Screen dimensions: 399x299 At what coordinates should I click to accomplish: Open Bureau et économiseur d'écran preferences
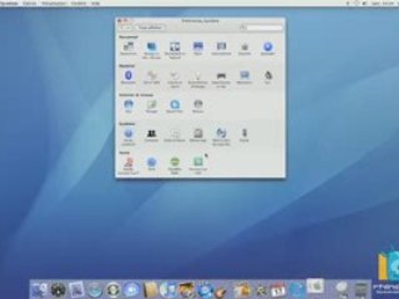151,50
